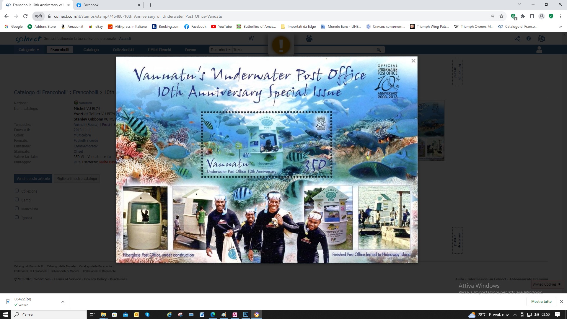Image resolution: width=567 pixels, height=319 pixels.
Task: Open the Windows Start menu
Action: tap(5, 315)
